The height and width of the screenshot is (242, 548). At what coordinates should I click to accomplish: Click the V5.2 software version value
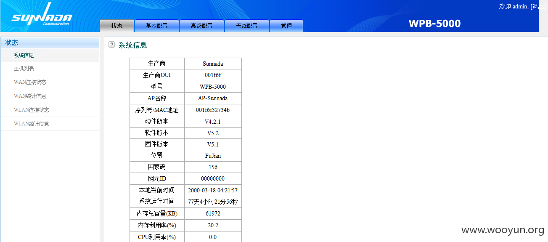pyautogui.click(x=213, y=133)
